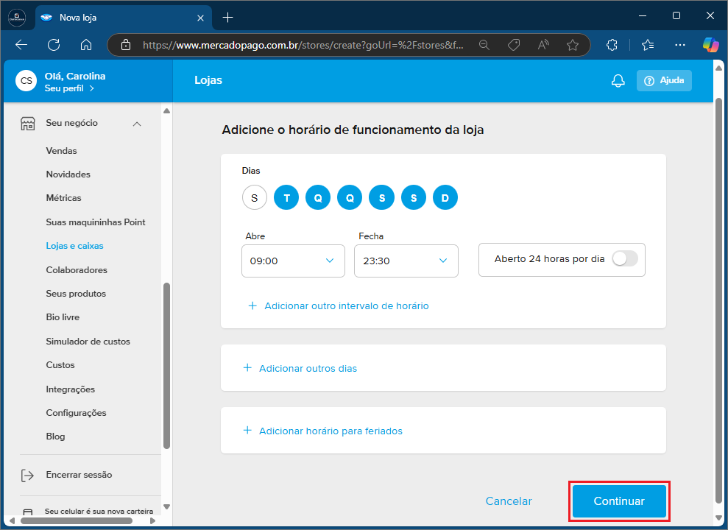The image size is (728, 530).
Task: Click the Encerrar sessão logout icon
Action: point(27,476)
